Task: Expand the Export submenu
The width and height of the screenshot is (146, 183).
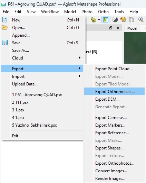Action: click(42, 68)
